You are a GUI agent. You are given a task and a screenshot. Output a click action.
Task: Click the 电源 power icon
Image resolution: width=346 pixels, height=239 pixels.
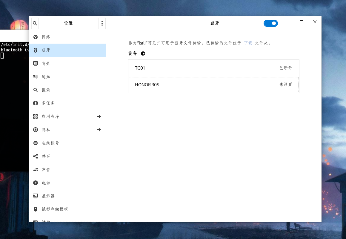[36, 183]
